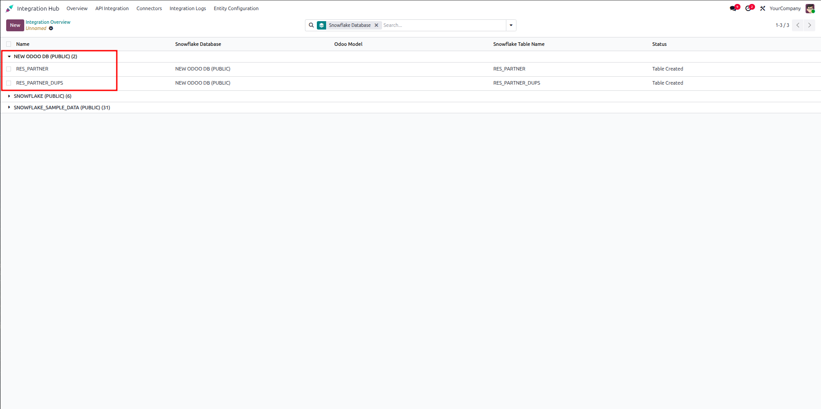Click the user avatar icon
Image resolution: width=821 pixels, height=409 pixels.
pos(810,8)
